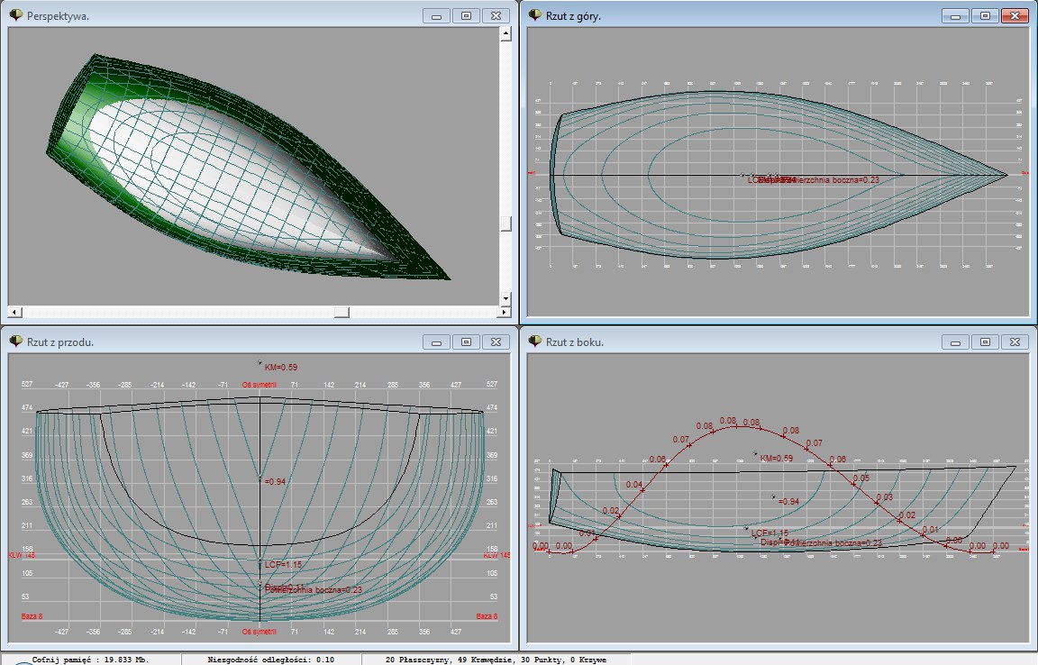Click up arrow on Perspektywa vertical scrollbar
Viewport: 1038px width, 665px height.
click(x=505, y=34)
